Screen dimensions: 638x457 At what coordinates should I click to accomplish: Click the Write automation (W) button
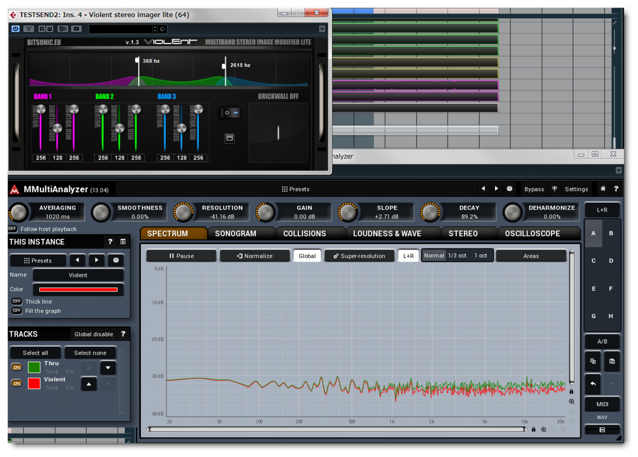[x=49, y=29]
